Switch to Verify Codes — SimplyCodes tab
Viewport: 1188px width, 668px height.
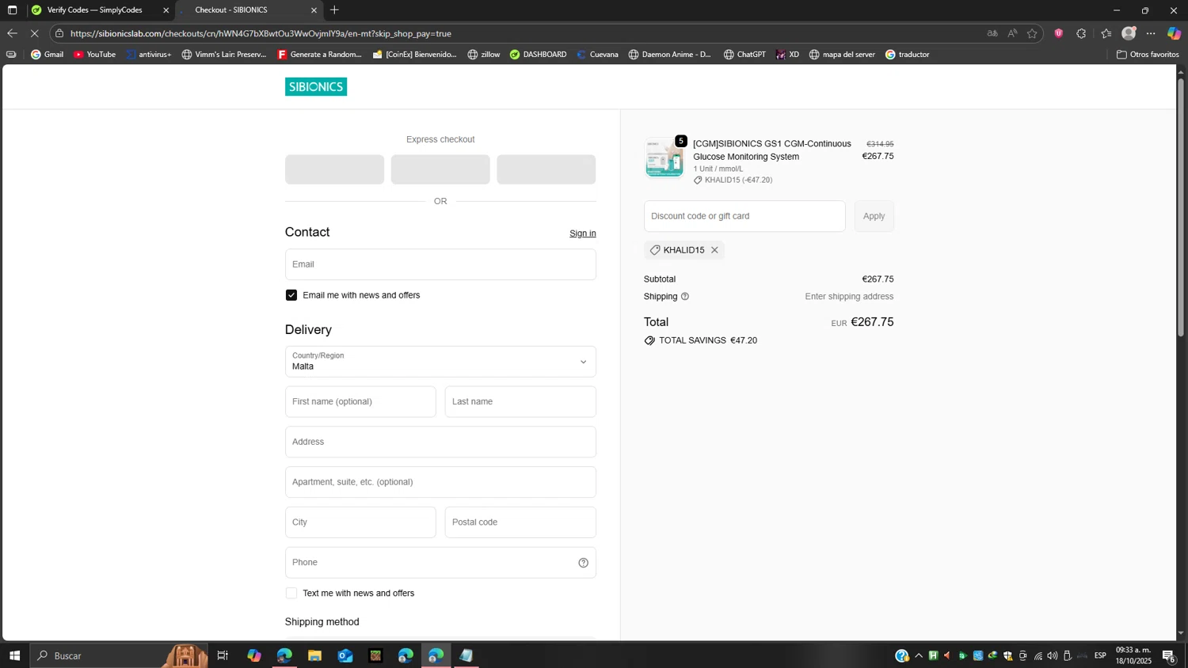coord(95,10)
